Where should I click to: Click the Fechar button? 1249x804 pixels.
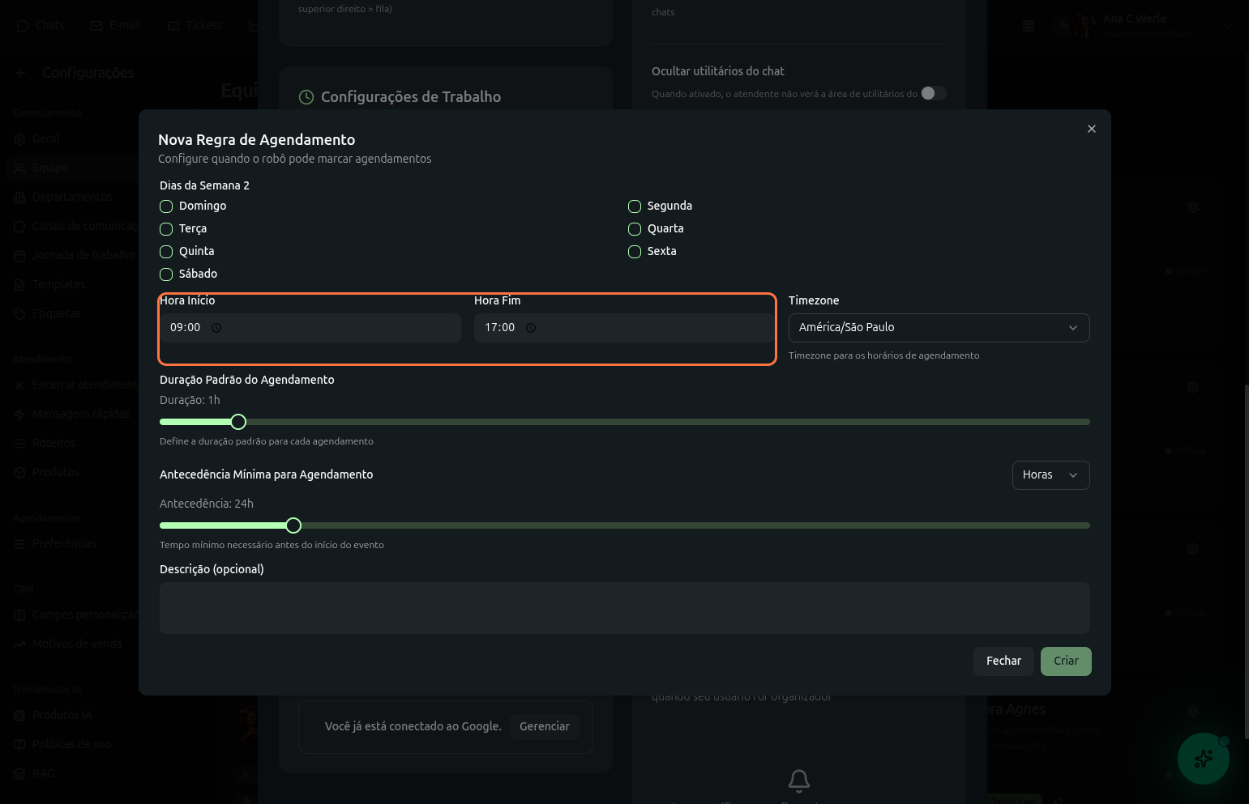pos(1003,661)
